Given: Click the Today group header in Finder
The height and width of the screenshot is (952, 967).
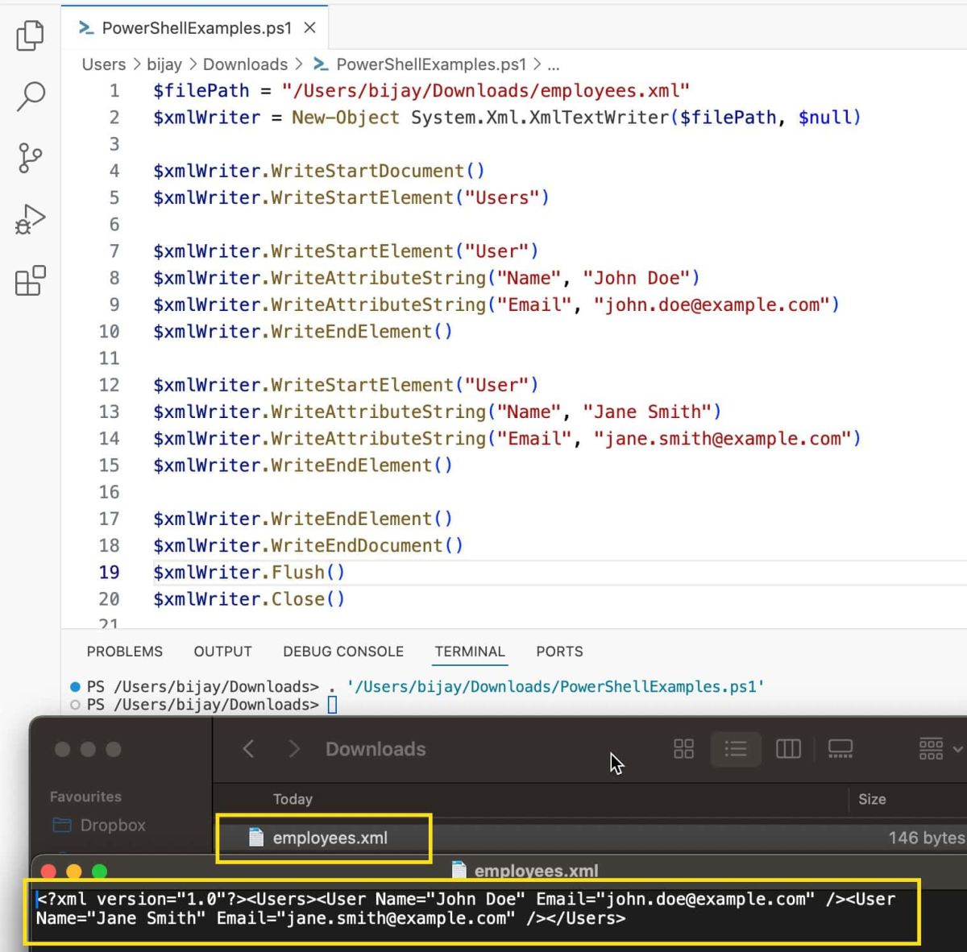Looking at the screenshot, I should [293, 799].
